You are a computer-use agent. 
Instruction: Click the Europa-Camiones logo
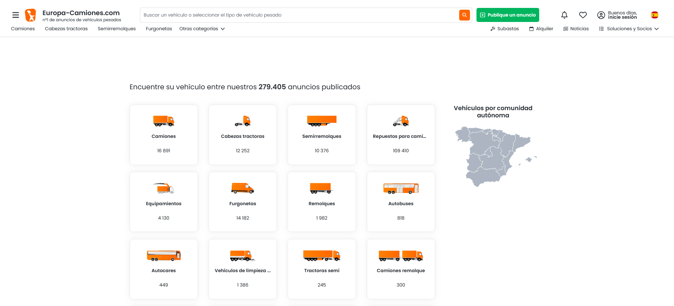31,15
